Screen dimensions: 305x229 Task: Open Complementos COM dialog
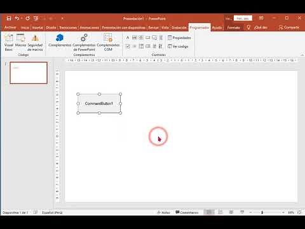click(x=108, y=43)
